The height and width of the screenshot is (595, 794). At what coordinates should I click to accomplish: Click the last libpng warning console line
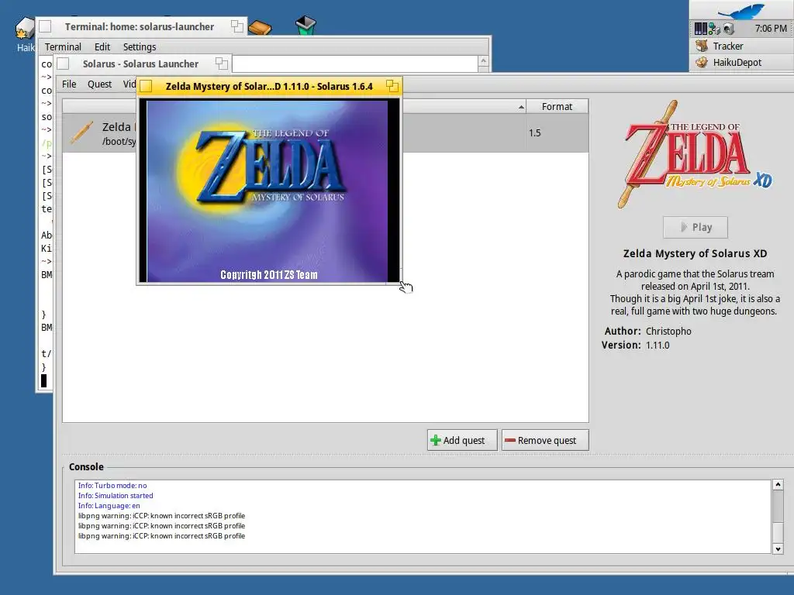click(161, 536)
